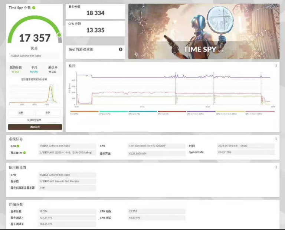Toggle the red GPU load legend series

click(x=172, y=112)
